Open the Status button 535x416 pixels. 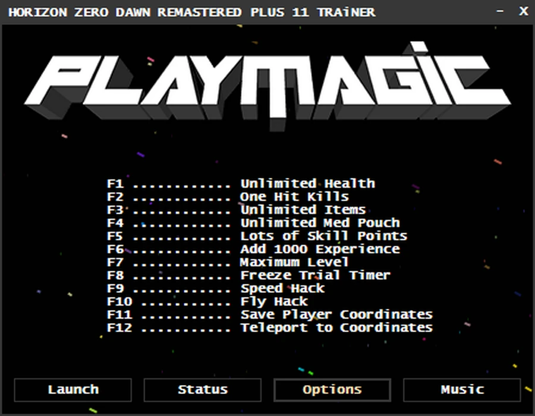pos(202,390)
